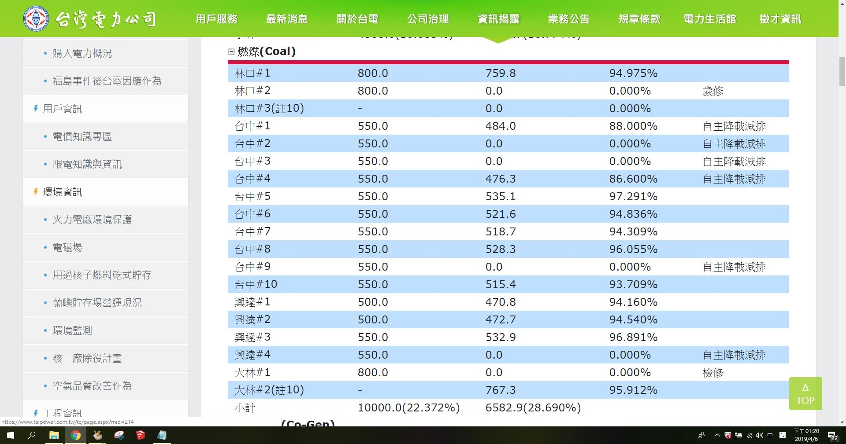This screenshot has width=846, height=444.
Task: Open the Windows Start menu
Action: pos(11,435)
